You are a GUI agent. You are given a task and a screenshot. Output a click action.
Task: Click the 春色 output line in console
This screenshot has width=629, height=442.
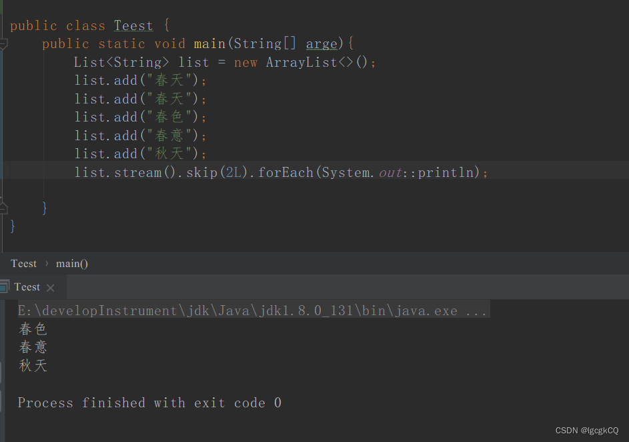click(33, 328)
